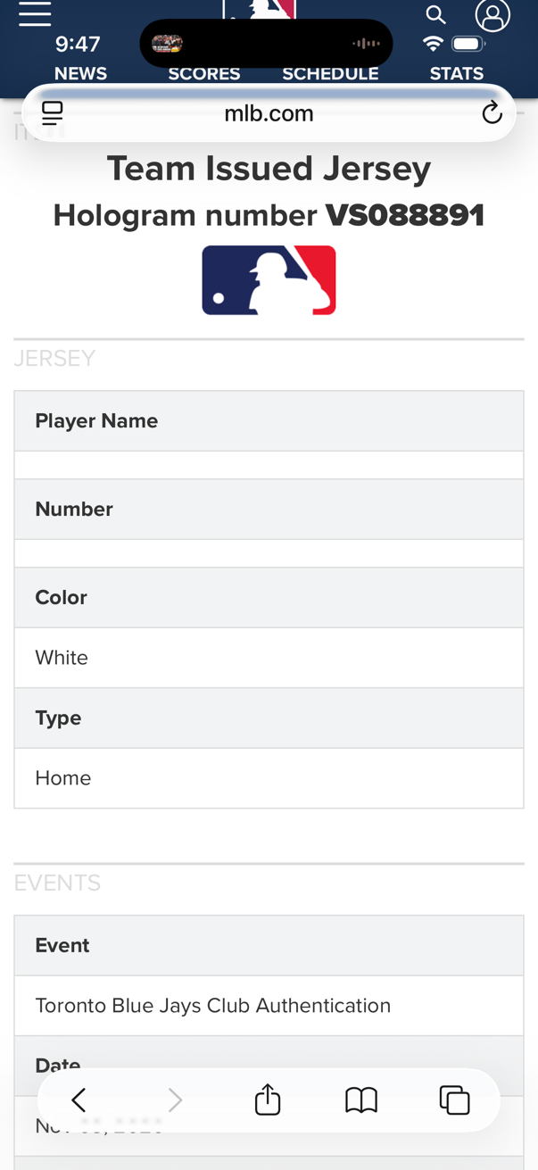Go back with Safari's back arrow

tap(79, 1100)
